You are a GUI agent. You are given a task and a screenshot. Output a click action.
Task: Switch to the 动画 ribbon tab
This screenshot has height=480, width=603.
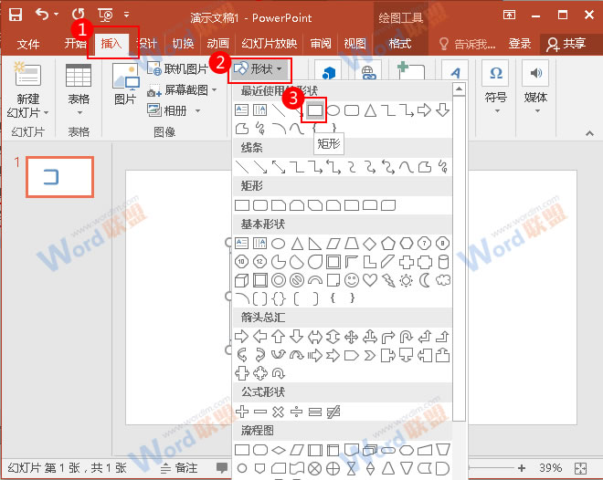point(217,44)
